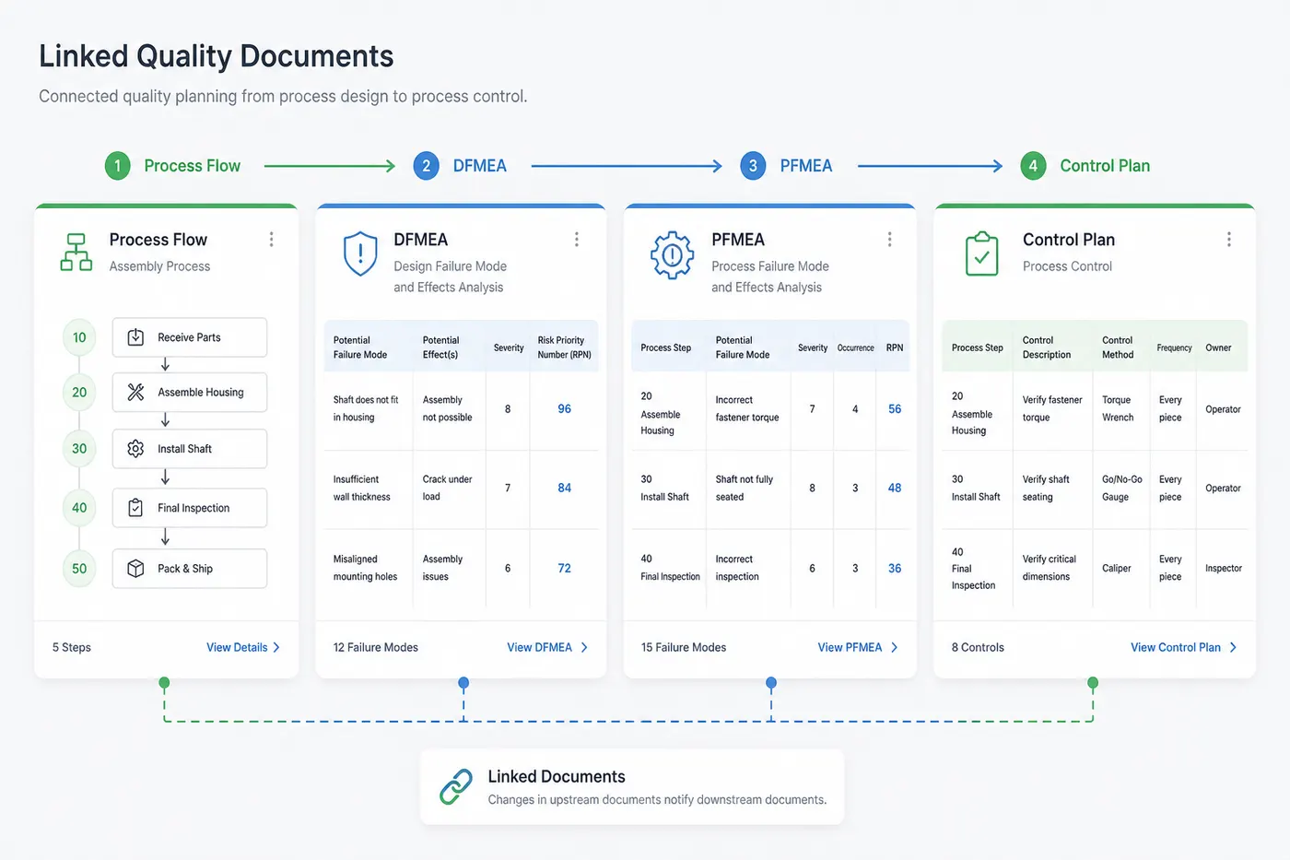The height and width of the screenshot is (860, 1290).
Task: Go to step 3 PFMEA in the stepper
Action: coord(786,166)
